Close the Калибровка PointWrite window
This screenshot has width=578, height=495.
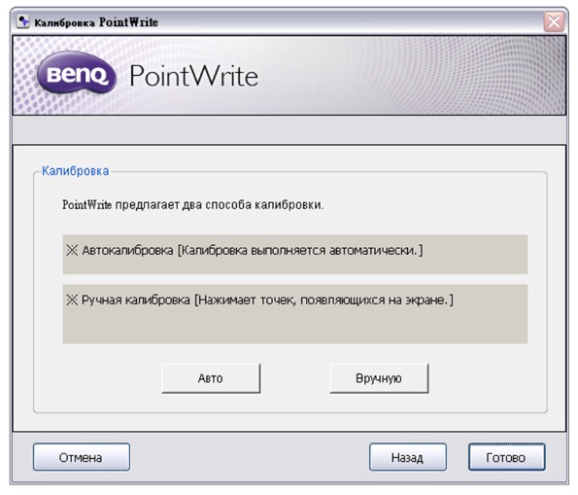point(554,21)
